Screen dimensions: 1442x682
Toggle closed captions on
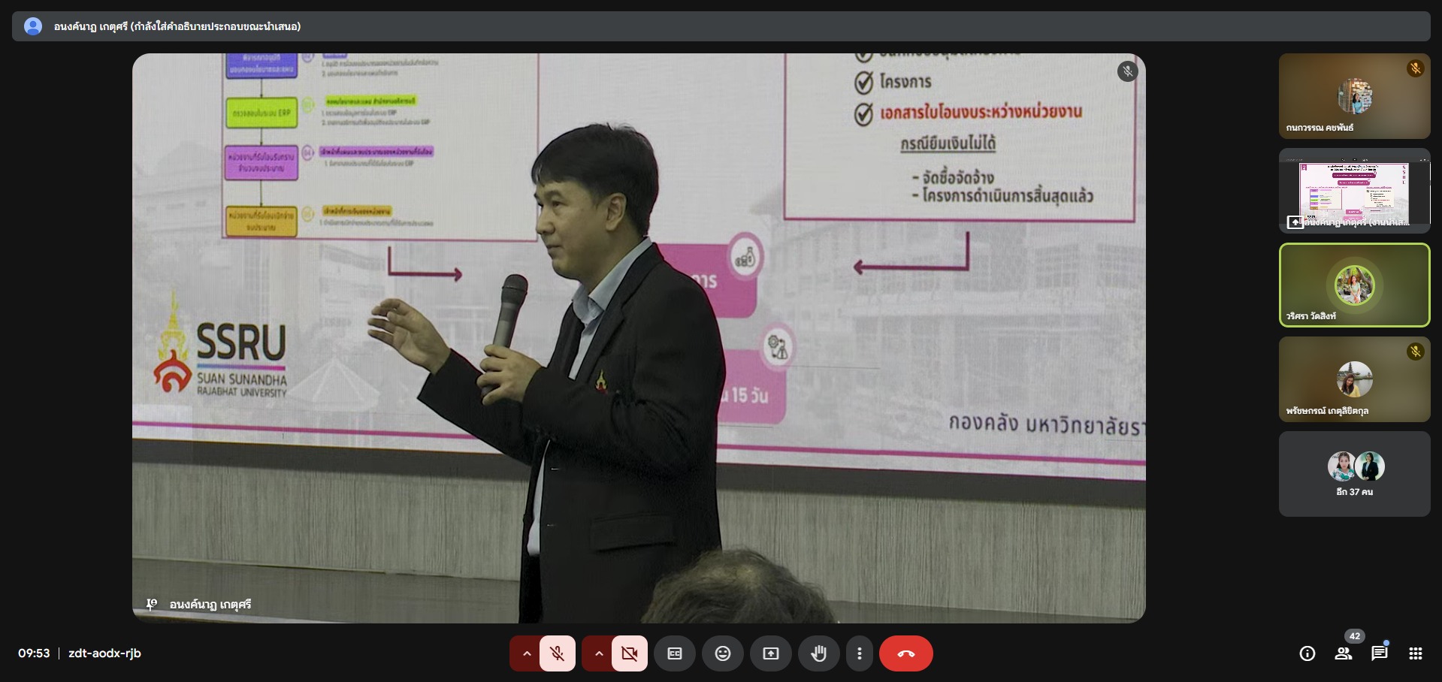click(x=675, y=653)
